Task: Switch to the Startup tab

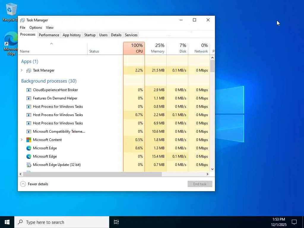Action: pyautogui.click(x=90, y=35)
